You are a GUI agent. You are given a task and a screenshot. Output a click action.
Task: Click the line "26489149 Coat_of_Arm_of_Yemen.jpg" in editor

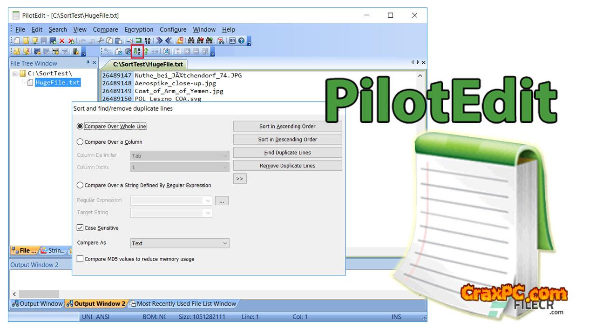pos(163,91)
